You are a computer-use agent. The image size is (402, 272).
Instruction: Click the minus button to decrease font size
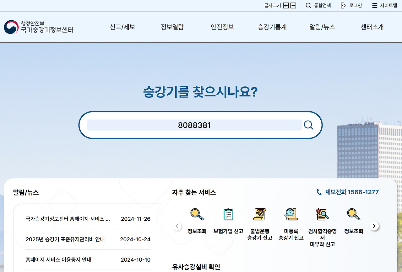coord(294,5)
